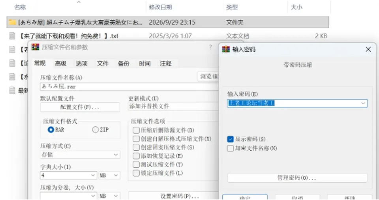Check 加密文件名称 checkbox
This screenshot has height=200, width=379.
[x=230, y=148]
